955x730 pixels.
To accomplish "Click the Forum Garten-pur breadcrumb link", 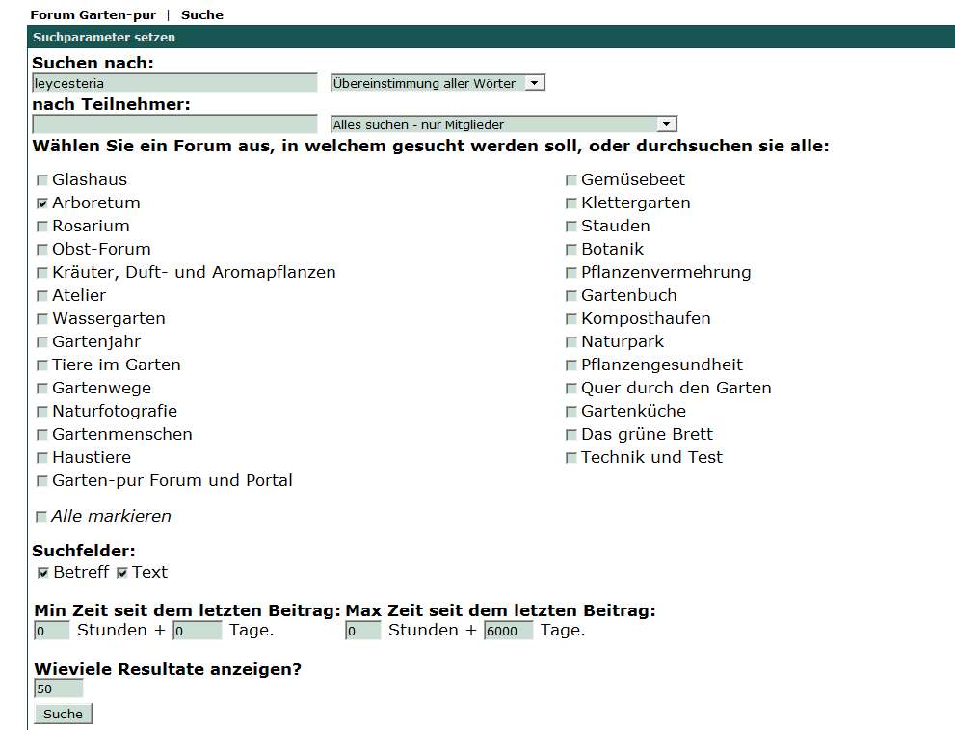I will 93,14.
